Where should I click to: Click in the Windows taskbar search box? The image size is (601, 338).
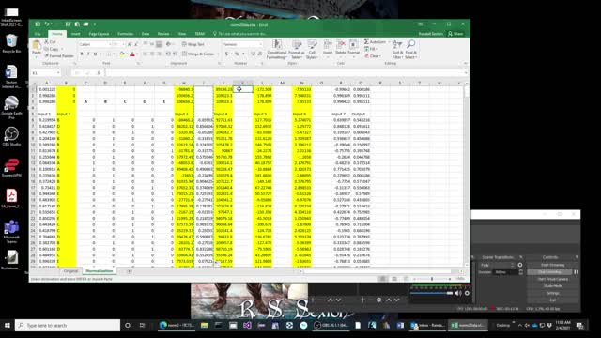pyautogui.click(x=68, y=326)
